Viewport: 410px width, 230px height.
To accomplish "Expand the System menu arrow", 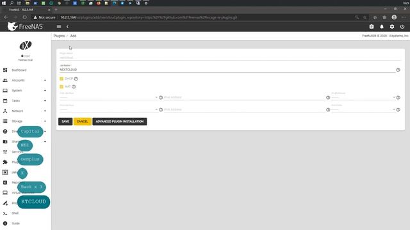I will pyautogui.click(x=45, y=91).
